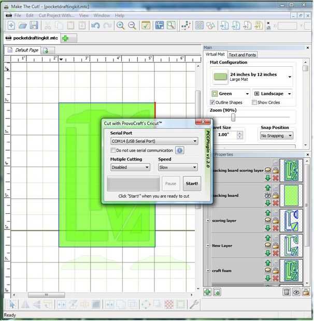
Task: Move the backing board layer up
Action: tap(268, 187)
